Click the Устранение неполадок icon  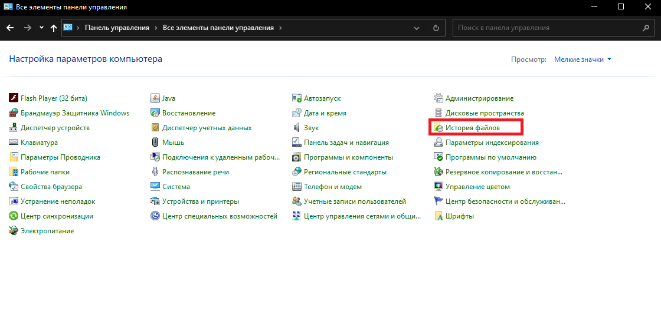point(14,201)
